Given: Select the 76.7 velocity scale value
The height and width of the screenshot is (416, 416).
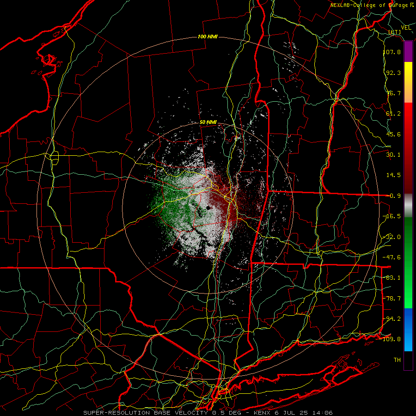Looking at the screenshot, I should [393, 93].
